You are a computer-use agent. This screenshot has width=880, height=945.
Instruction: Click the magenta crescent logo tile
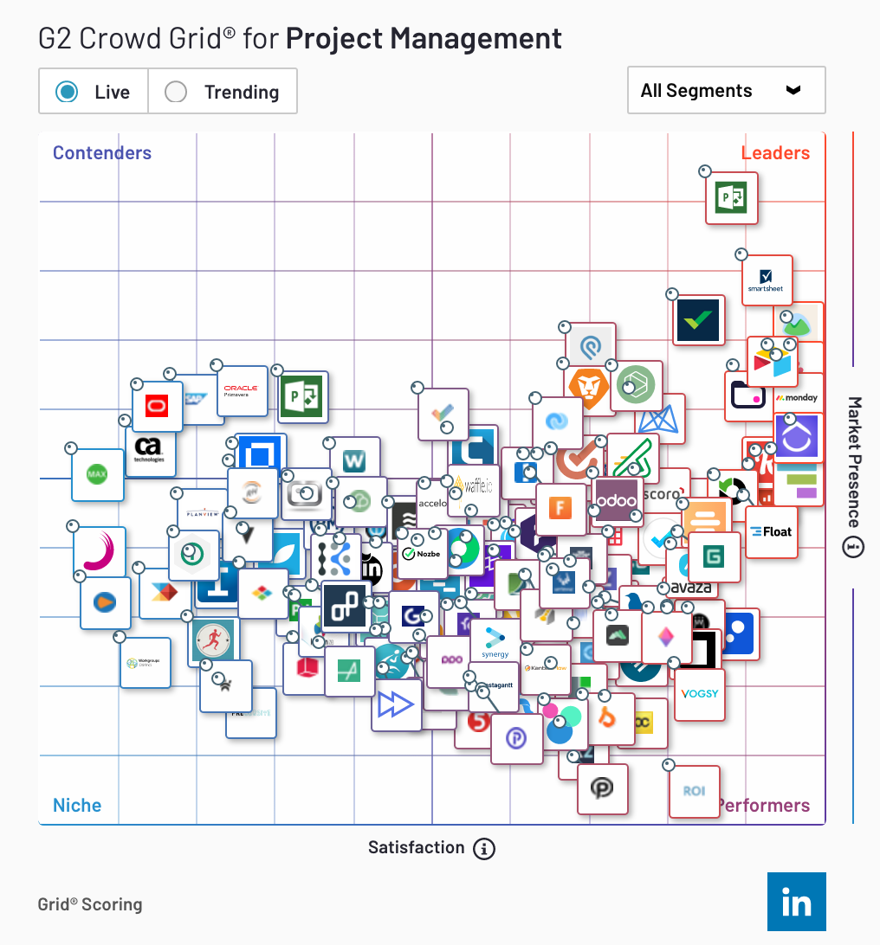pos(100,551)
